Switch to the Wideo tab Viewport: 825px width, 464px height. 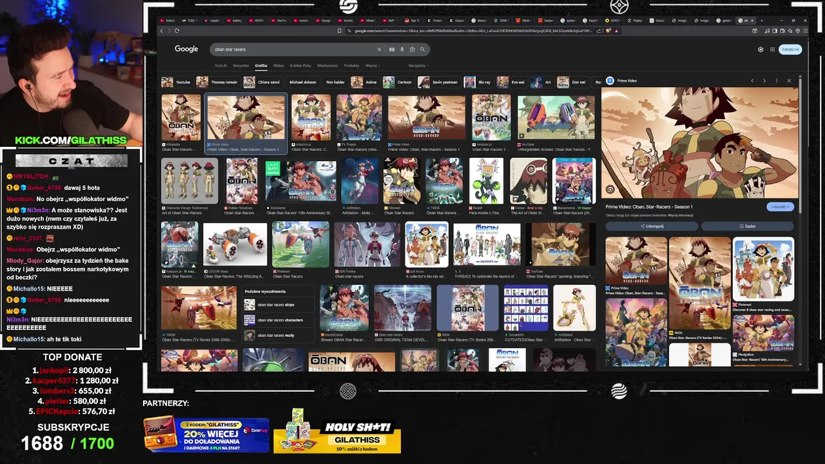278,65
